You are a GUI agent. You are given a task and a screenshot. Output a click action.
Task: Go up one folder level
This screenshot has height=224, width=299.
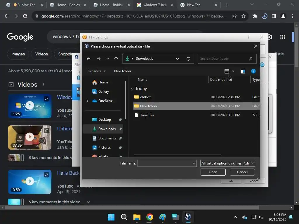pos(116,59)
